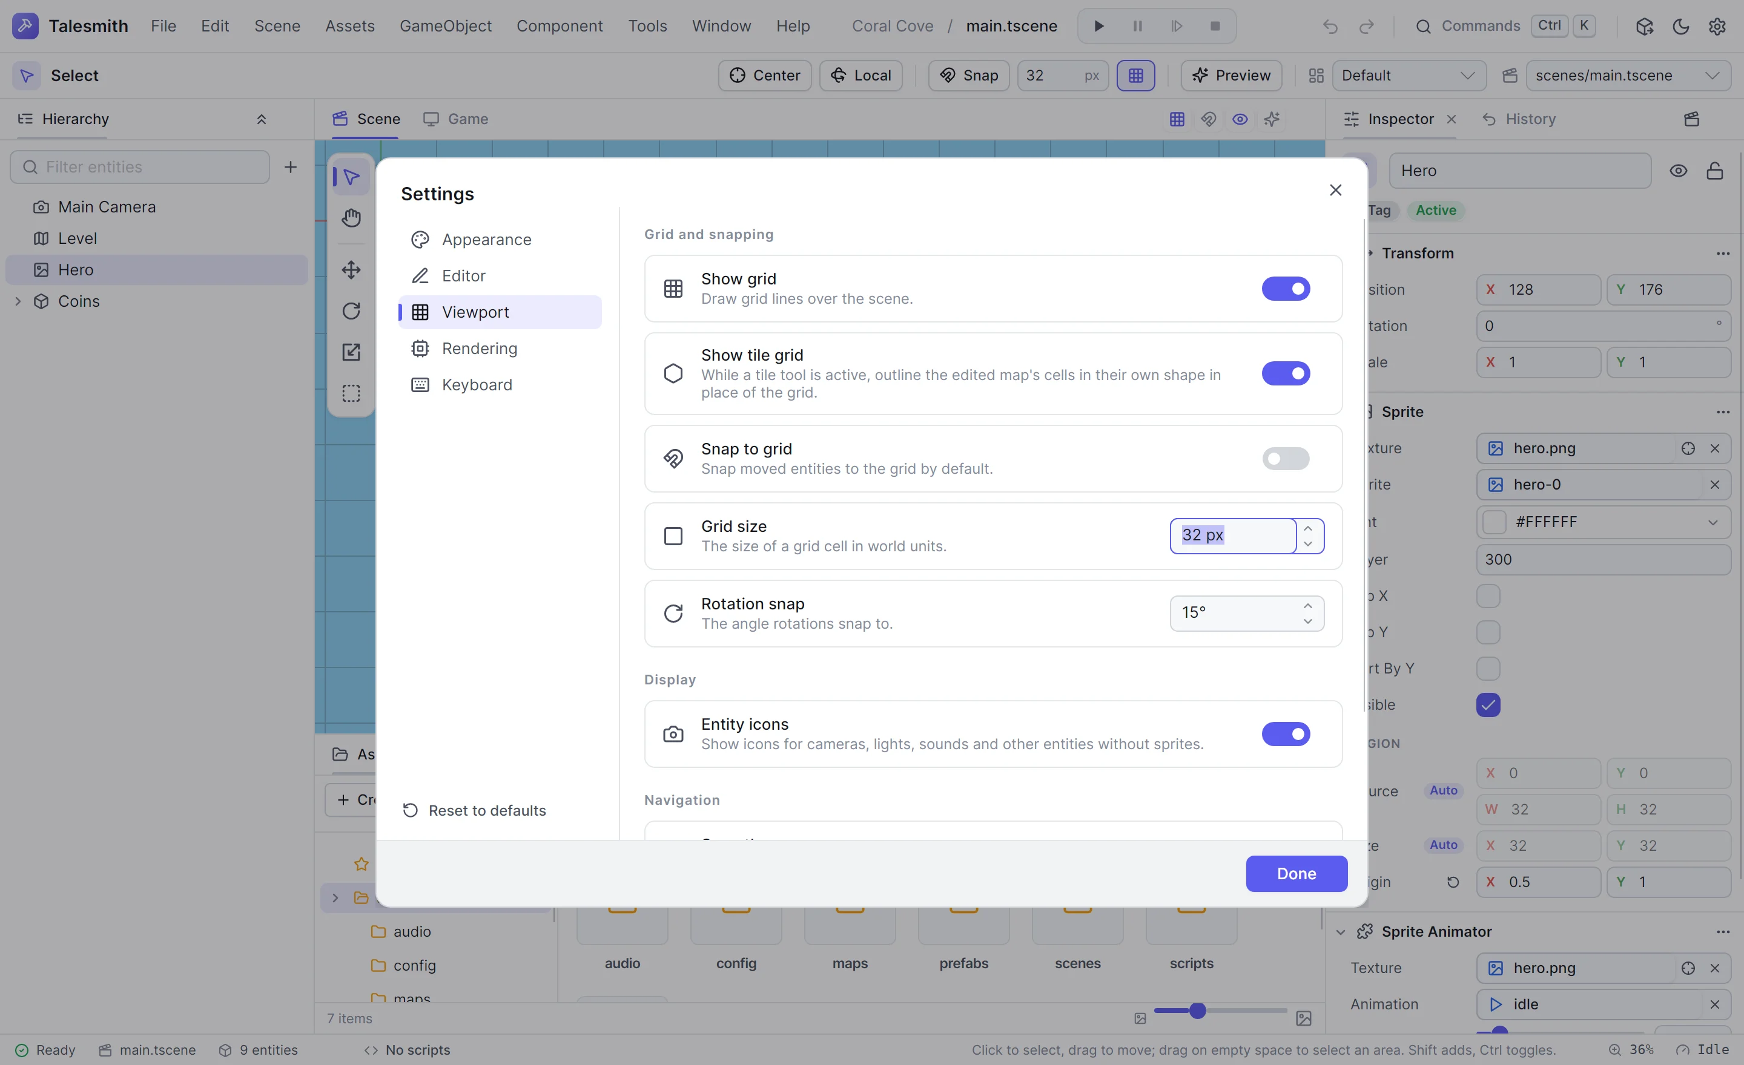Toggle the grid button next to snap size
The width and height of the screenshot is (1744, 1065).
click(x=1135, y=76)
